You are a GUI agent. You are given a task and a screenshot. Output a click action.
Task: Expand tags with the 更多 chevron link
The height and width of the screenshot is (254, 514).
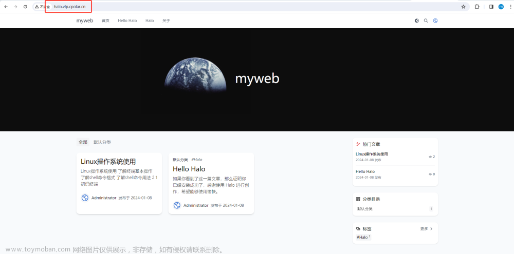427,229
